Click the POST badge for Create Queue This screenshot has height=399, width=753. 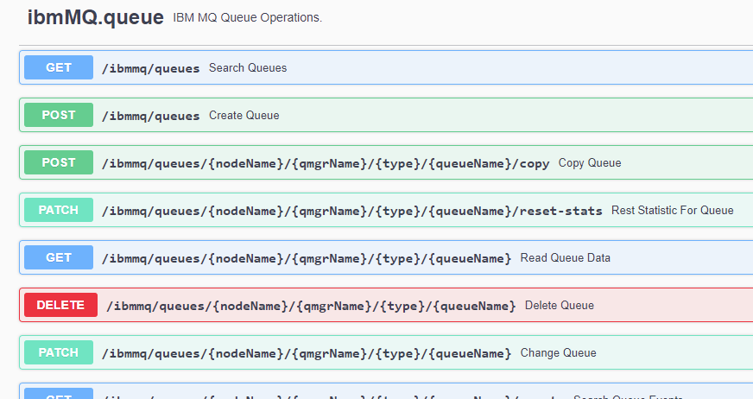click(x=59, y=115)
